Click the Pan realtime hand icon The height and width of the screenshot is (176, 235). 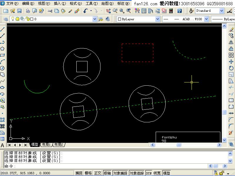click(108, 11)
